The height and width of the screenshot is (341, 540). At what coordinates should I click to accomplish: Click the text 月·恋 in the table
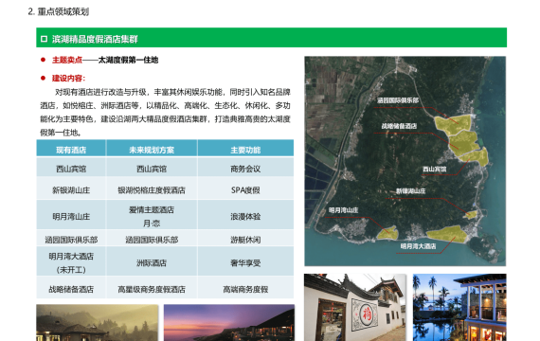click(152, 224)
